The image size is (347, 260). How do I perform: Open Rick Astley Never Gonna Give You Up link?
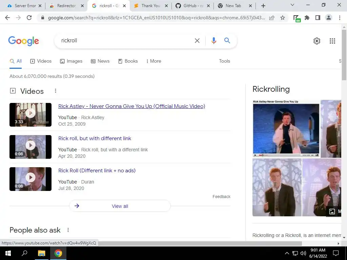coord(132,106)
